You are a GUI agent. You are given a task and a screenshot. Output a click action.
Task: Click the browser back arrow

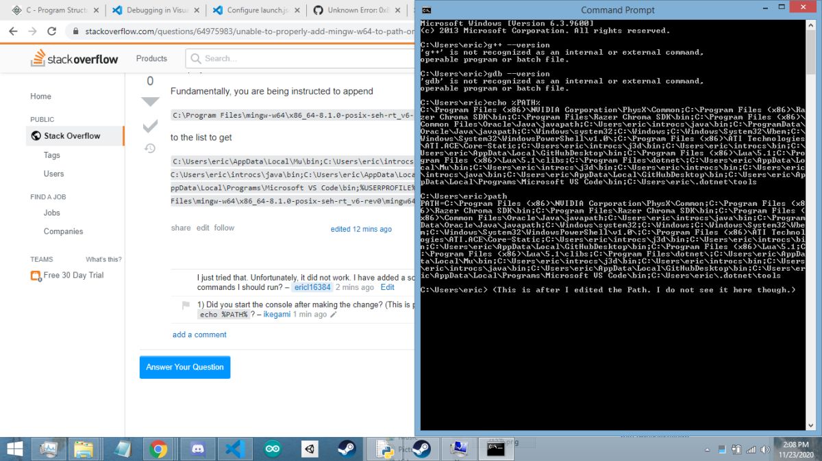[x=13, y=31]
